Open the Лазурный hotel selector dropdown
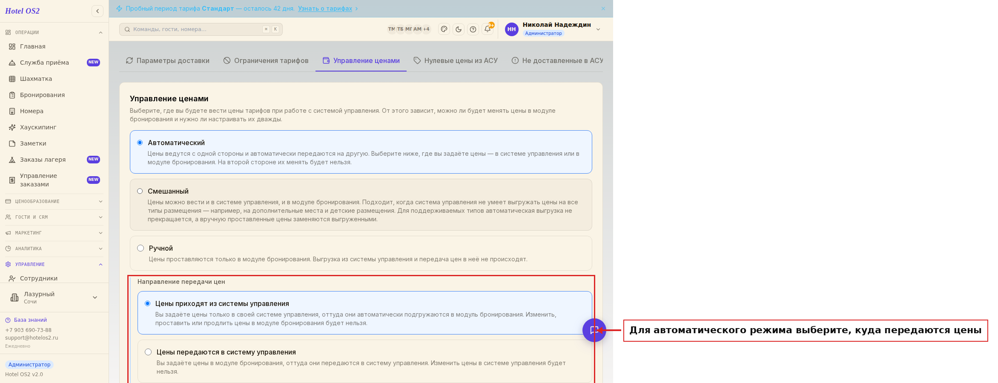This screenshot has height=383, width=998. click(x=54, y=297)
